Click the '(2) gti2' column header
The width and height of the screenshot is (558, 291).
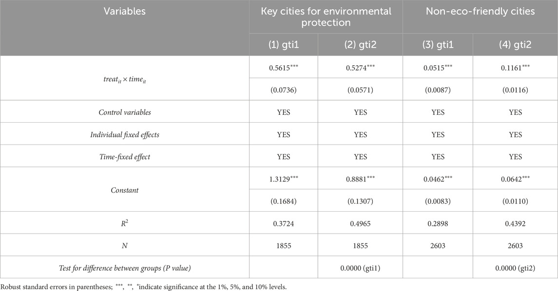click(x=360, y=44)
